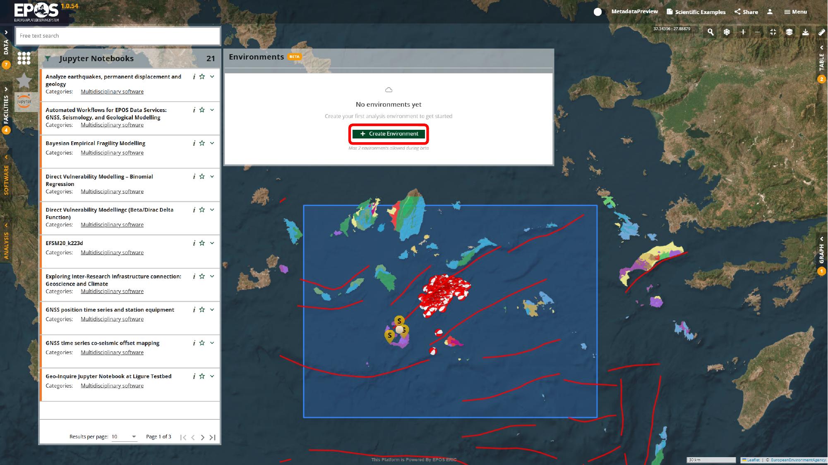The width and height of the screenshot is (828, 465).
Task: Expand the Analyze earthquakes notebook item
Action: pos(212,76)
